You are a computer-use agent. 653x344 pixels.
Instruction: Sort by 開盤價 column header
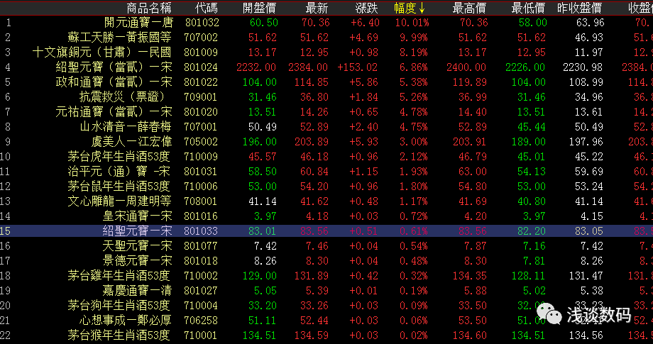coord(260,8)
